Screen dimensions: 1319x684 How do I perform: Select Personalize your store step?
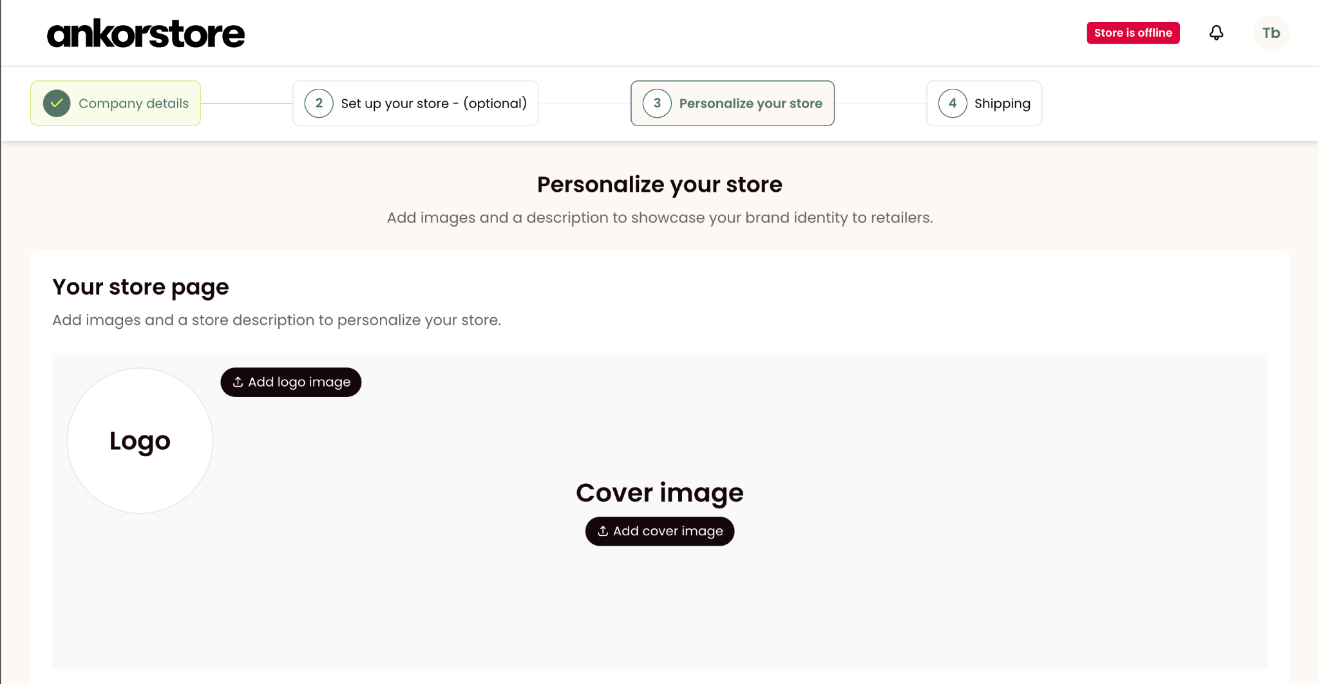tap(732, 103)
